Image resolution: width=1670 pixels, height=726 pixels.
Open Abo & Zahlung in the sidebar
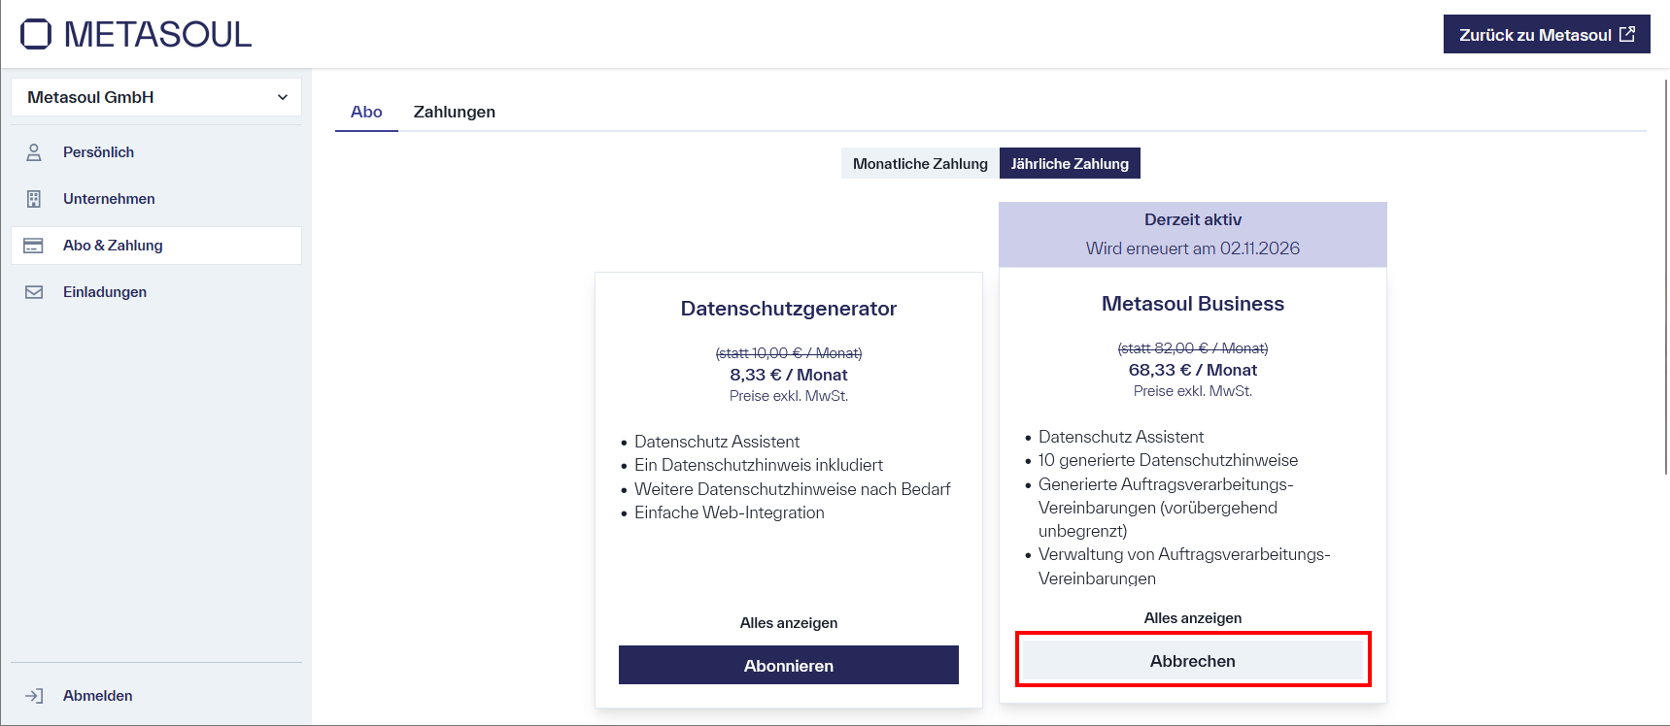[x=156, y=246]
